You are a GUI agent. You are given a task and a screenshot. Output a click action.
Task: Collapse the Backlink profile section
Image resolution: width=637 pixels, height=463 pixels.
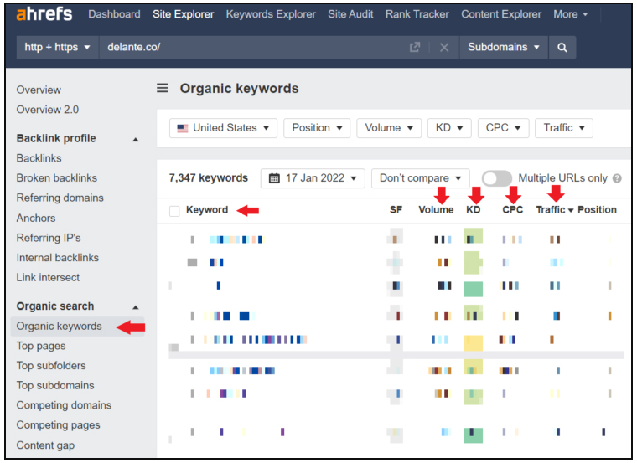[135, 139]
